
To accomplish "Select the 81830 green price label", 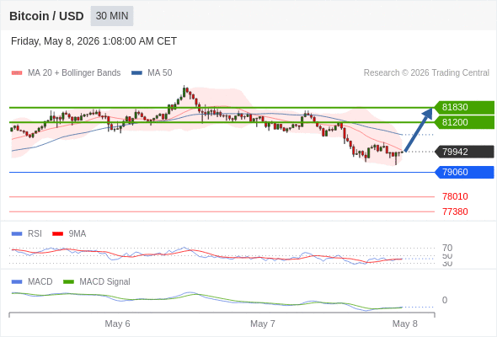I will (x=464, y=108).
